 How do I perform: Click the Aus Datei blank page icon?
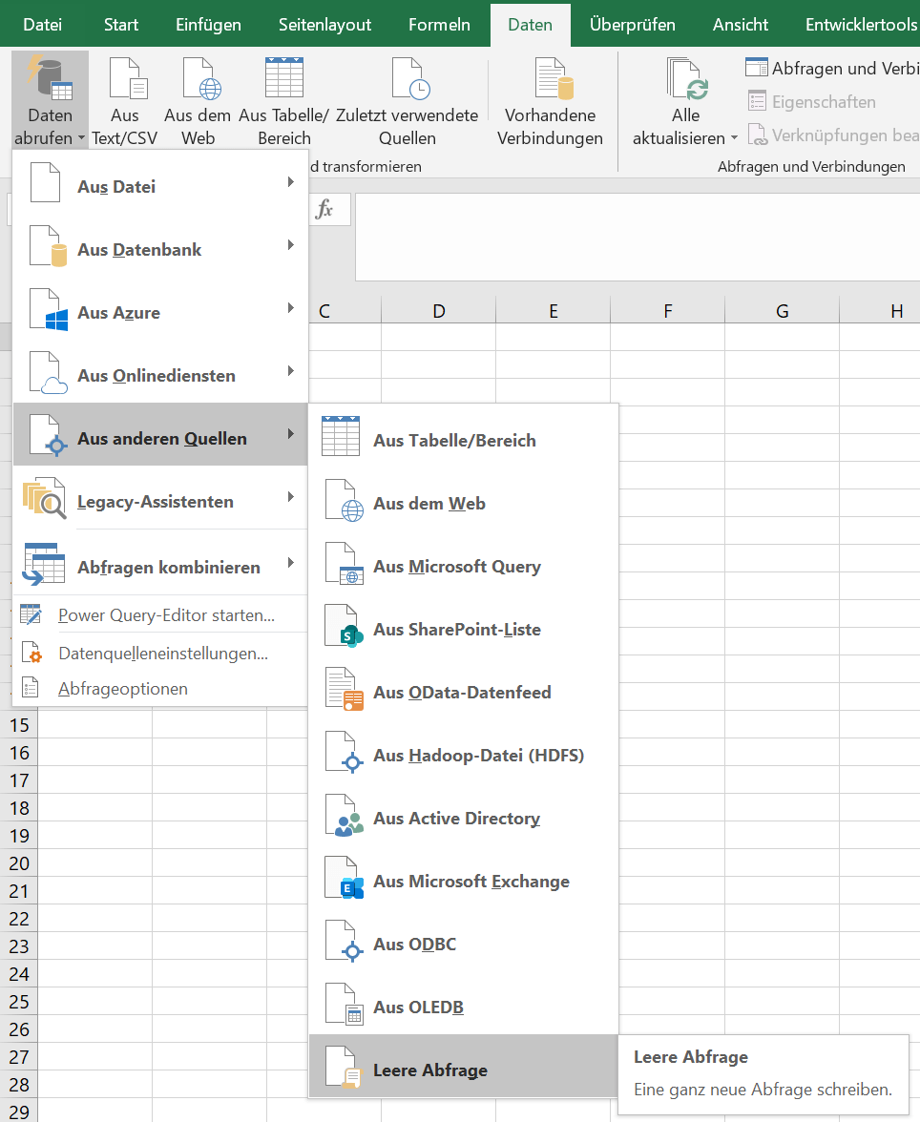(45, 182)
